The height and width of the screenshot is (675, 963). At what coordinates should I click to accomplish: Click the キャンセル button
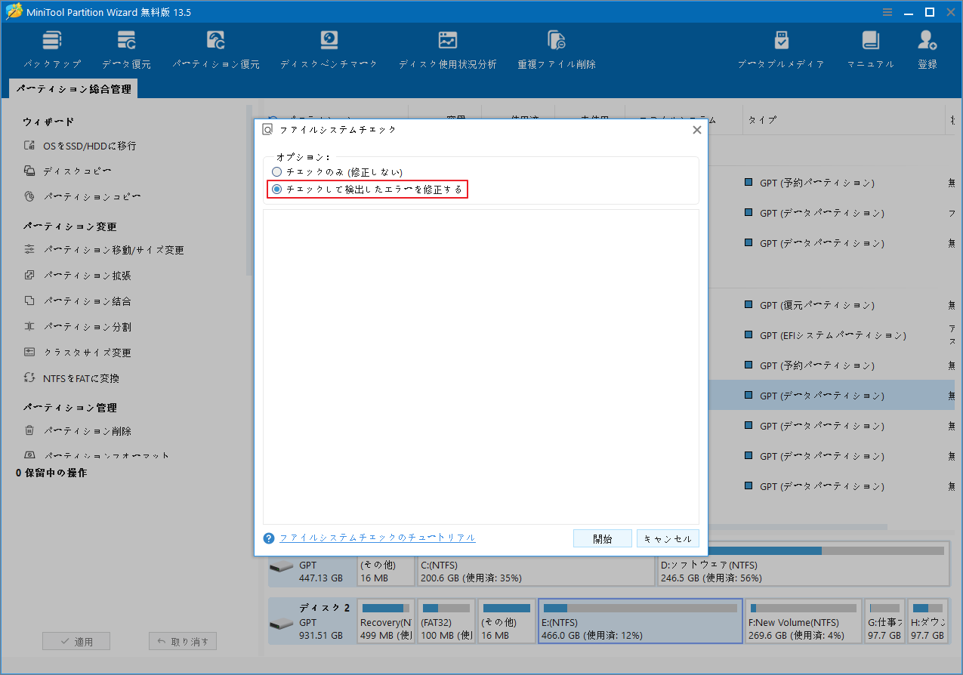pos(668,538)
